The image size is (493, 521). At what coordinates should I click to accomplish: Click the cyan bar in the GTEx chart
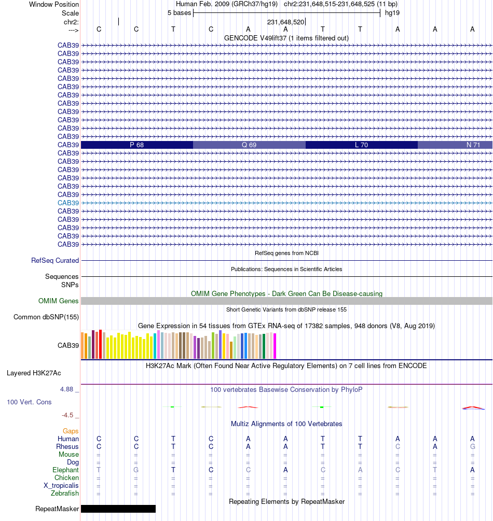click(x=155, y=346)
